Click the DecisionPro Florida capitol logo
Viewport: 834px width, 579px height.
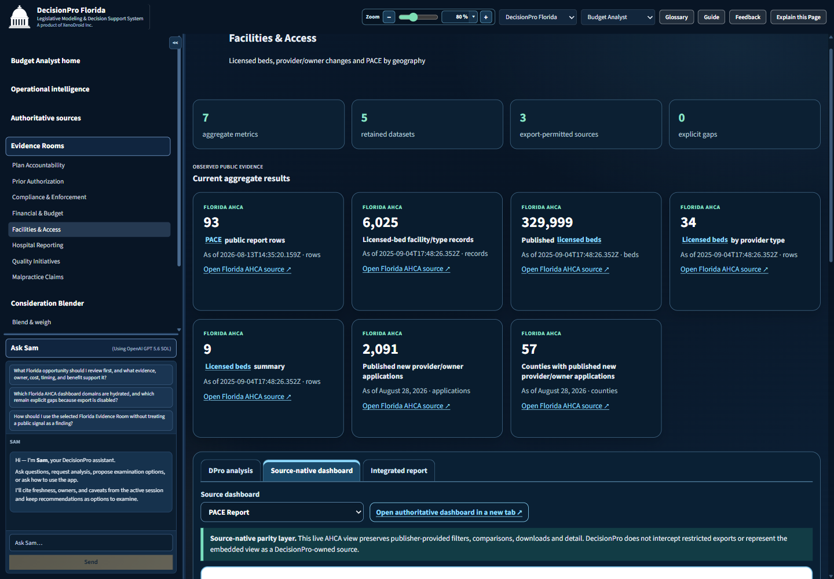[x=20, y=17]
